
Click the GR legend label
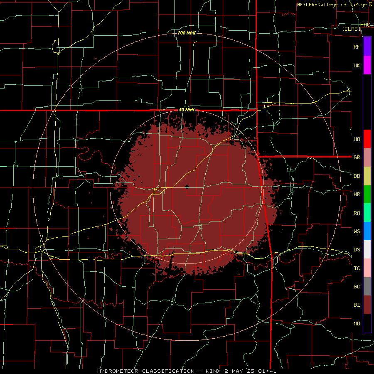pyautogui.click(x=357, y=157)
